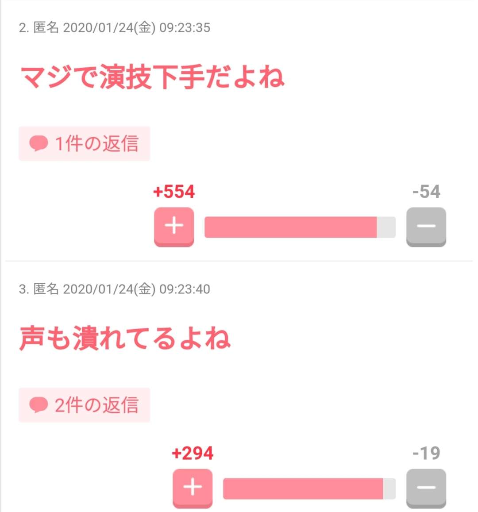Downvote comment 3 with the minus button
Screen dimensions: 478x512
[426, 488]
